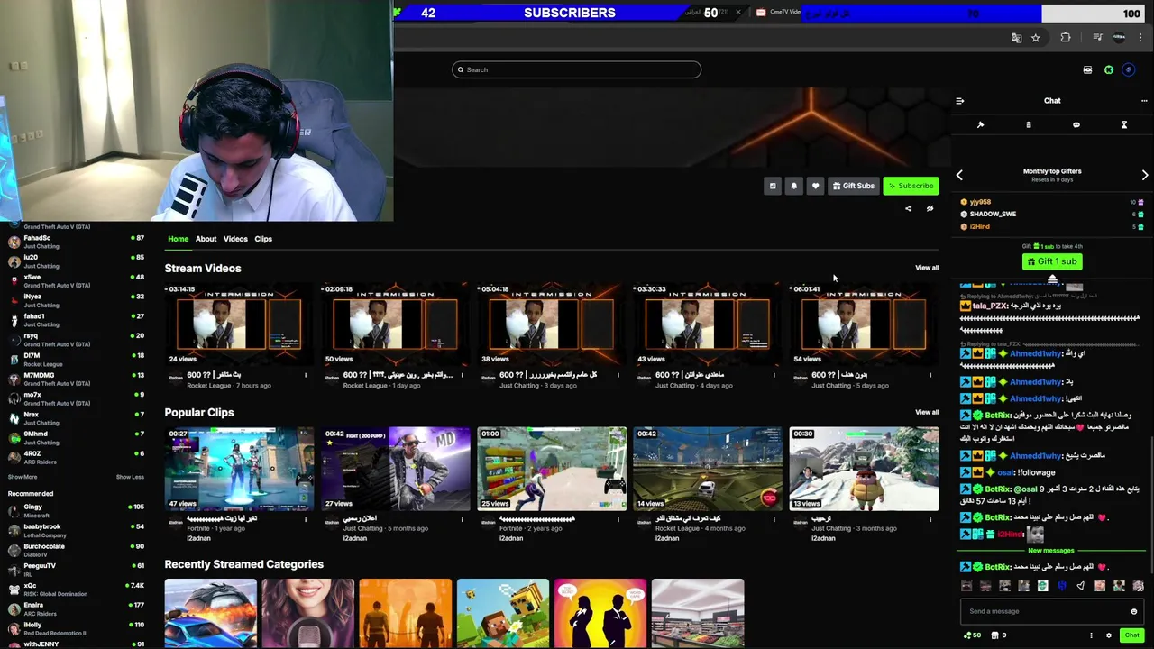This screenshot has width=1154, height=649.
Task: Open options menu for the 00:27 clip
Action: [306, 519]
